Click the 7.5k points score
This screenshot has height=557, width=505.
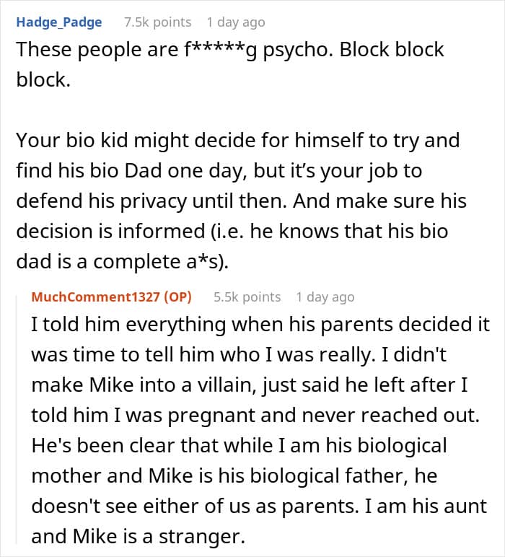click(x=158, y=22)
